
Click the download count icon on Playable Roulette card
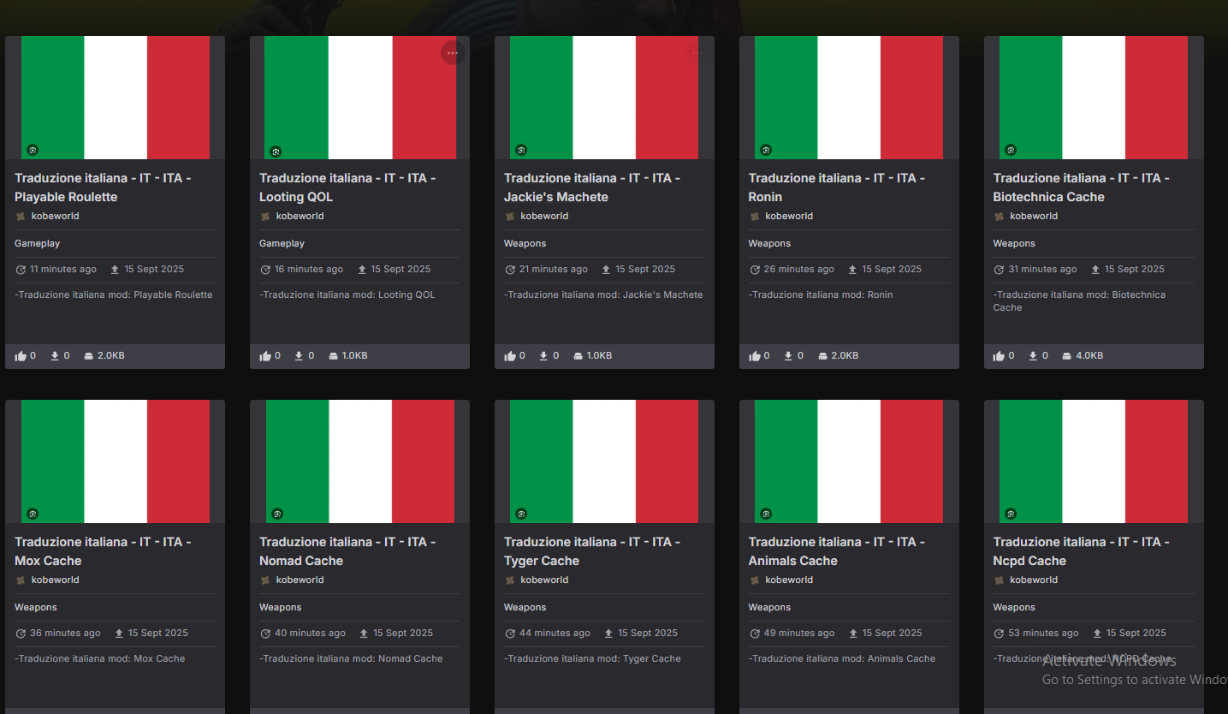[x=55, y=356]
